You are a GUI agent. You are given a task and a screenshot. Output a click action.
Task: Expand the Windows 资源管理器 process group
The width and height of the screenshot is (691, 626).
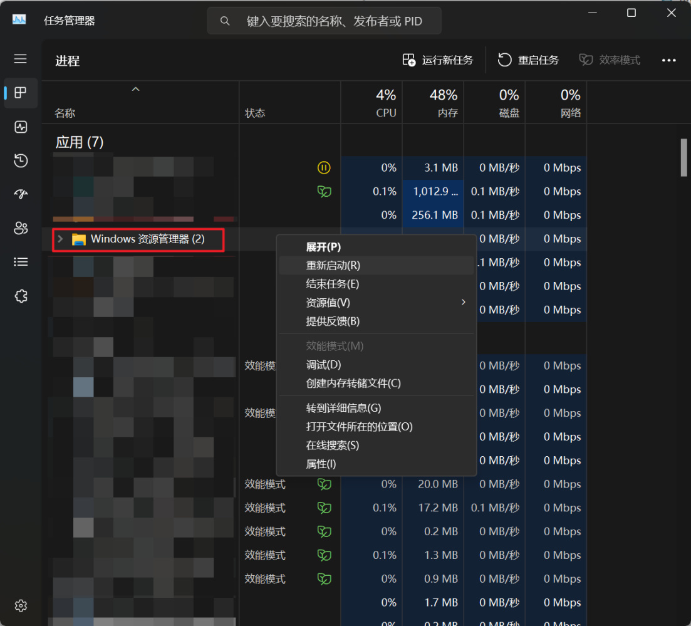tap(60, 239)
